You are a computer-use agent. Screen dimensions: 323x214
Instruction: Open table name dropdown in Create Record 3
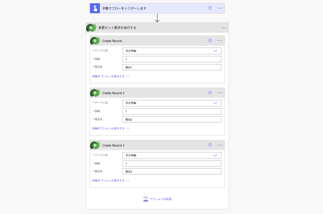(x=215, y=155)
